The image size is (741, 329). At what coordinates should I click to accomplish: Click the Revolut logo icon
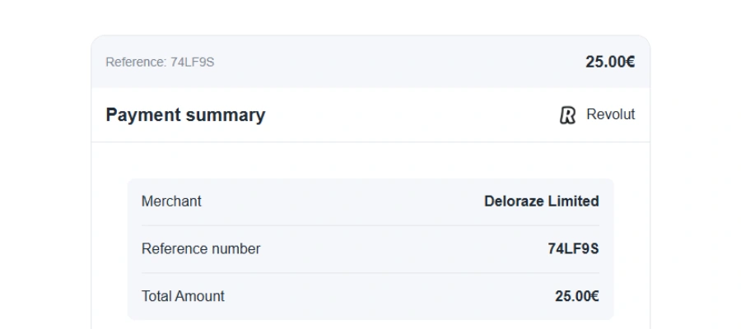(567, 115)
